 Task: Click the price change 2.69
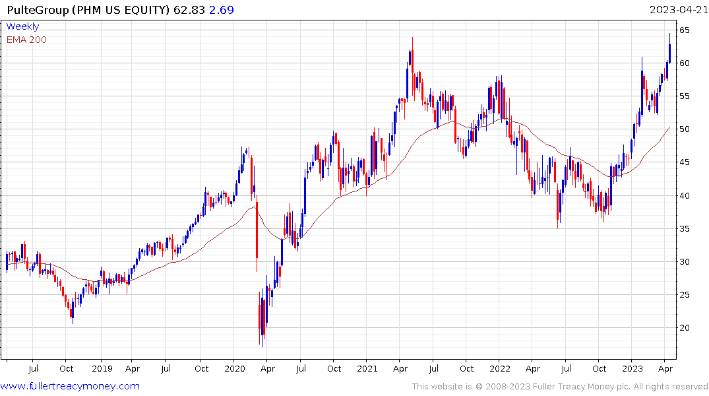pyautogui.click(x=222, y=10)
